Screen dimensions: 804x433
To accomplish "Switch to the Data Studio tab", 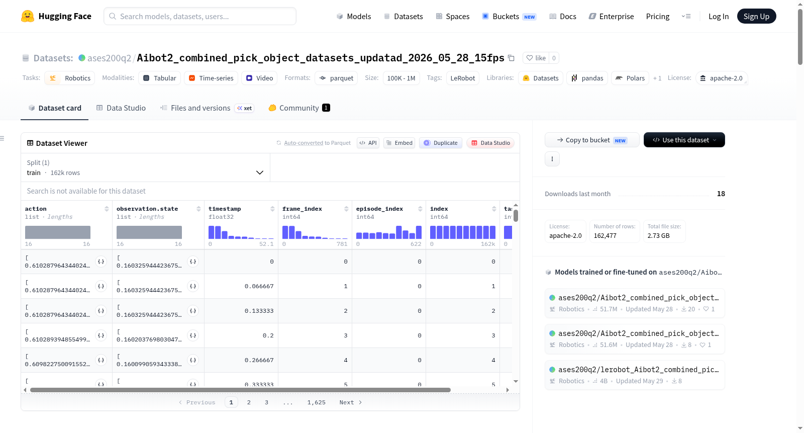I will (121, 108).
